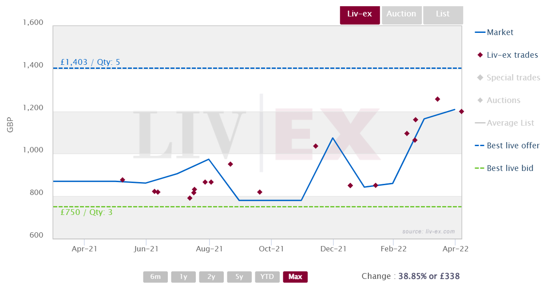Screen dimensions: 555x290
Task: Toggle Best live bid line
Action: pos(504,168)
